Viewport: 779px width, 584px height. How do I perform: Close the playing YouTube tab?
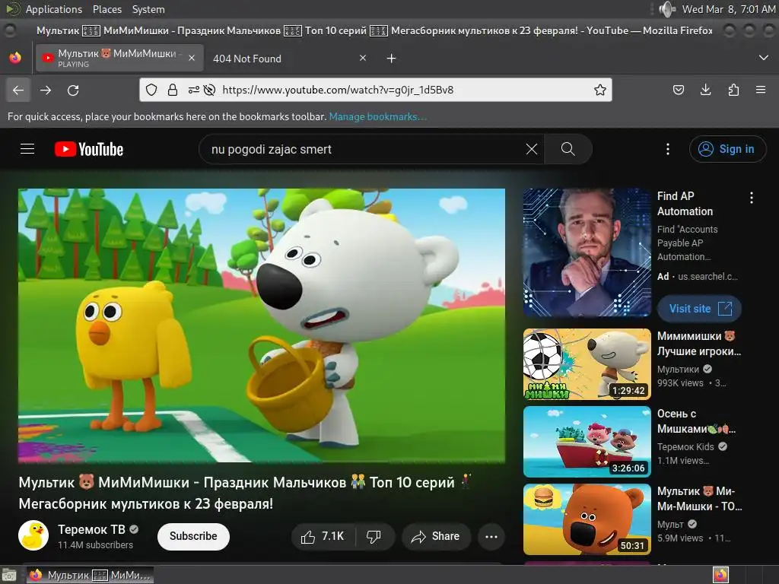[x=192, y=58]
